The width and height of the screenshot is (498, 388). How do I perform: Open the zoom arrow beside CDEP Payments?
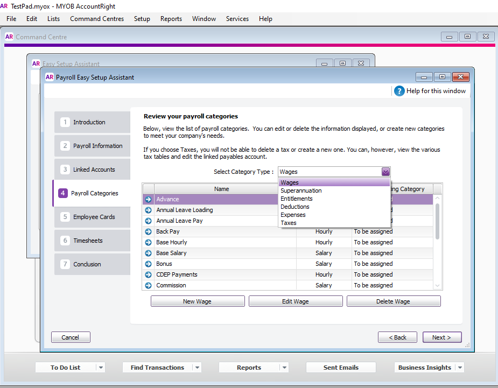(148, 275)
